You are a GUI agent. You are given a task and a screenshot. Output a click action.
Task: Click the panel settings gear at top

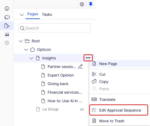82,4
